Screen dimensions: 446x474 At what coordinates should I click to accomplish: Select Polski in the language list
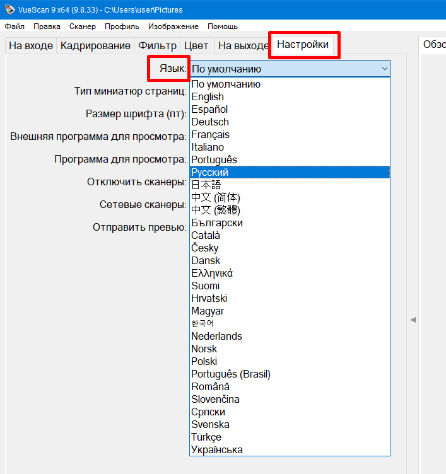pos(290,361)
